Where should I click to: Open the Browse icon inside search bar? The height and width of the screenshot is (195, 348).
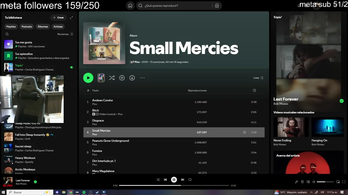tap(217, 6)
